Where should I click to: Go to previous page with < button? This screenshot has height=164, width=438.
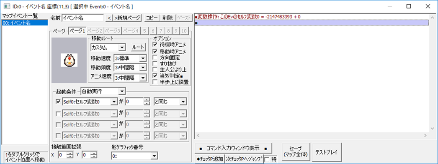(109, 18)
